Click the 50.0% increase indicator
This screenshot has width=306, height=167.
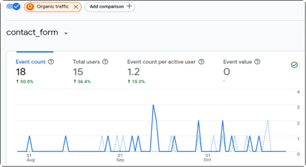[x=25, y=82]
